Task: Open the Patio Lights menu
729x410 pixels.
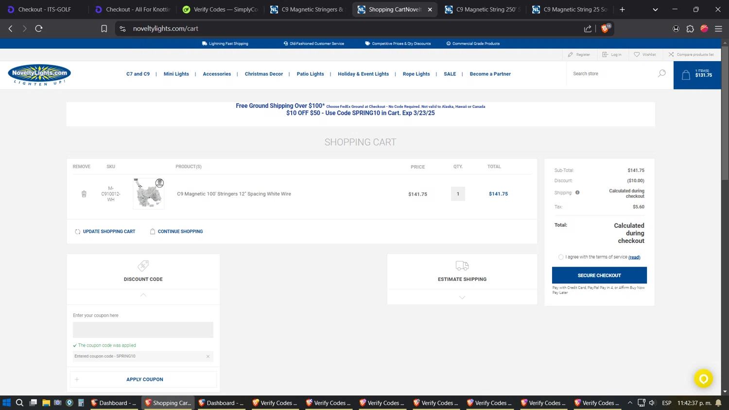Action: pos(310,74)
